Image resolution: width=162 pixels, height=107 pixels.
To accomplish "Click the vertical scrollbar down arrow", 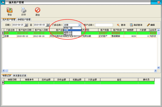I will [158, 68].
